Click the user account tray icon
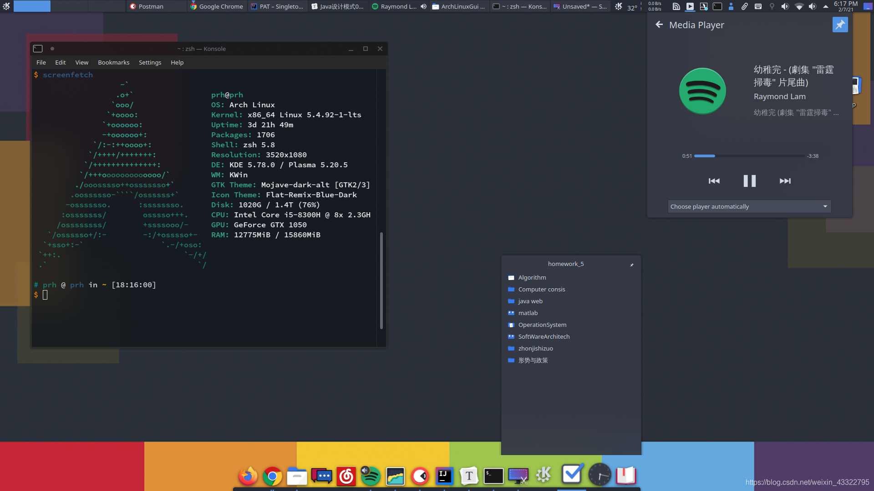Screen dimensions: 874x491 click(731, 6)
